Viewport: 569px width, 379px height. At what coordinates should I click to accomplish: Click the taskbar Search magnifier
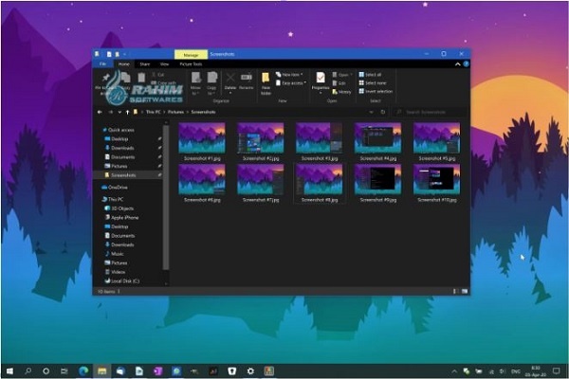[28, 371]
